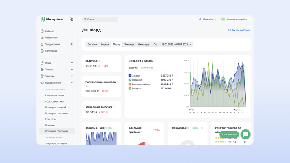Open Кластеры in sidebar
The width and height of the screenshot is (290, 163).
pos(51,119)
